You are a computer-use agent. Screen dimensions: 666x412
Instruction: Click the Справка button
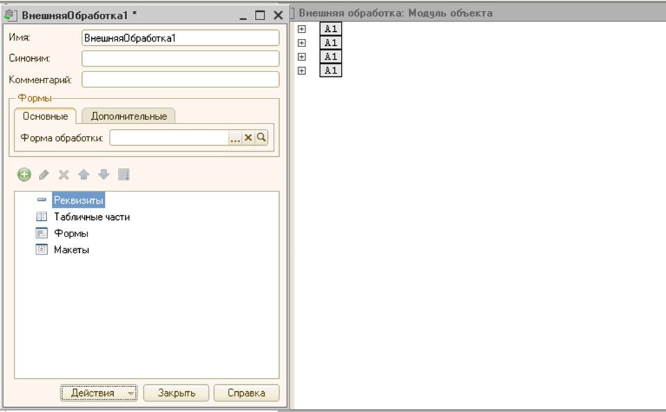(247, 393)
